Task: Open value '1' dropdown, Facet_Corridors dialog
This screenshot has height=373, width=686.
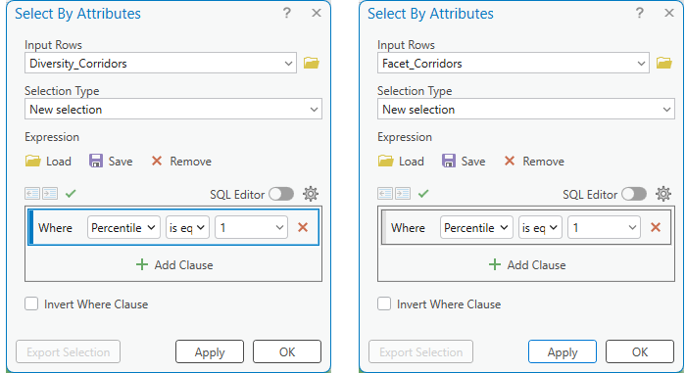Action: tap(604, 227)
